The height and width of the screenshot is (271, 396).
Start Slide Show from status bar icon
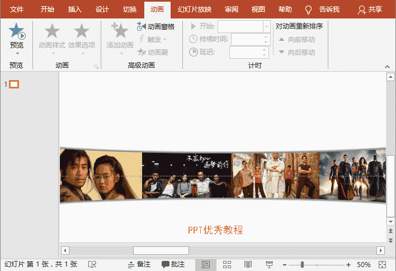(x=269, y=264)
